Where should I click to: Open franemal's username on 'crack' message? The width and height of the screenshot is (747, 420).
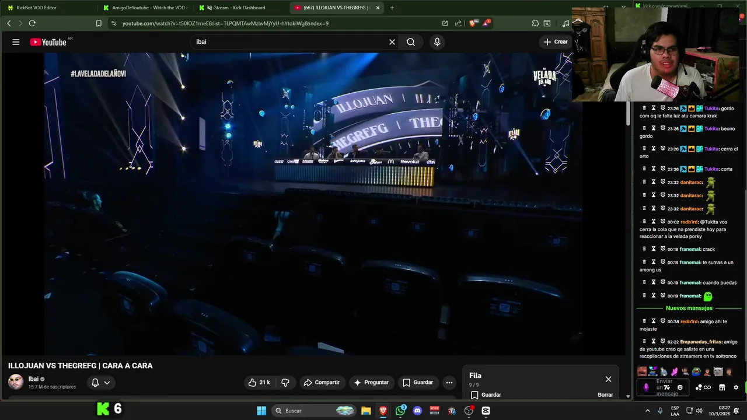[690, 249]
